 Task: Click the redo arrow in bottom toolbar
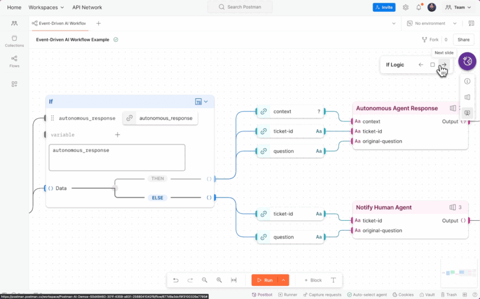[190, 280]
